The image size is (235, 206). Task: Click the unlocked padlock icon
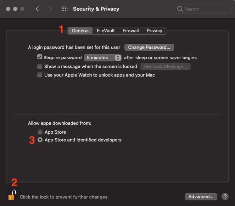point(12,195)
